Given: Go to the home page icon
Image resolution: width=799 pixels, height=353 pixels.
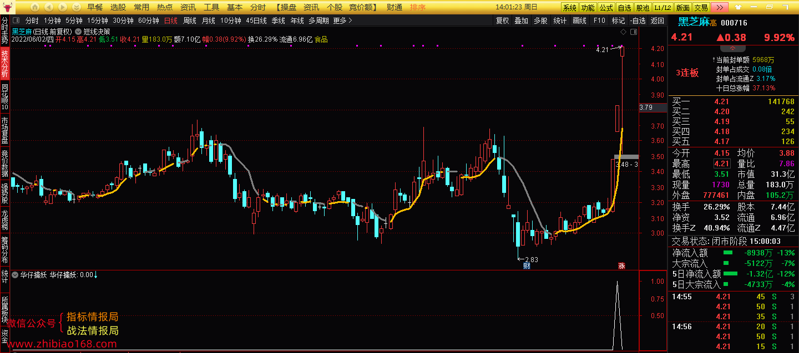Looking at the screenshot, I should point(34,7).
